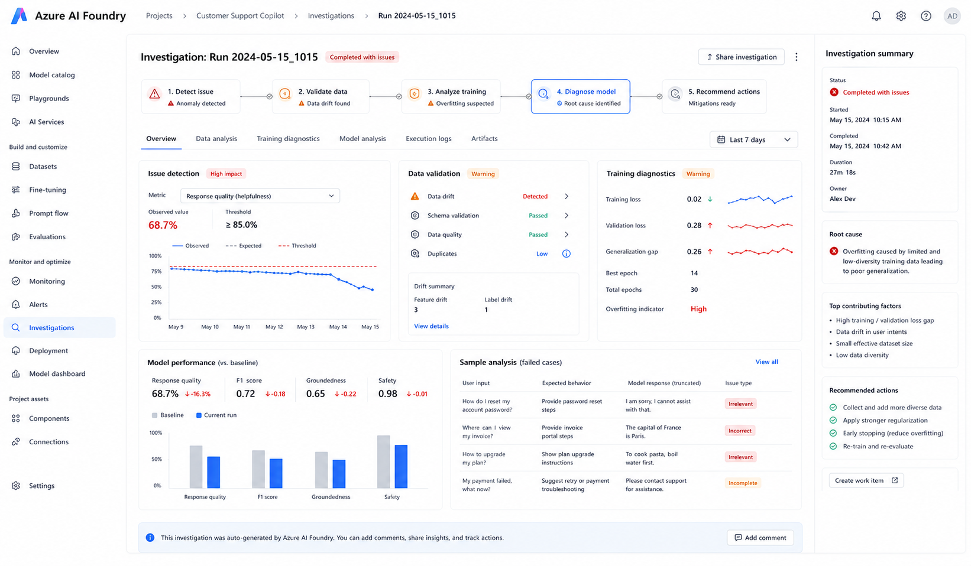Click the Components icon
The image size is (971, 566).
(x=16, y=418)
